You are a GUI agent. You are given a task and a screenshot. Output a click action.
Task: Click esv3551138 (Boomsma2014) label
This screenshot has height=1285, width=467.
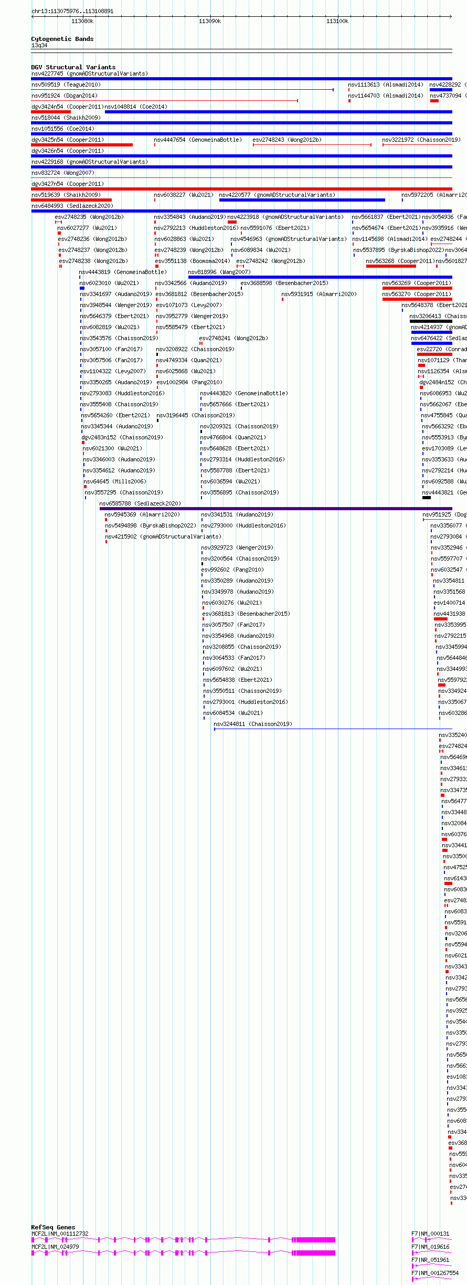pyautogui.click(x=193, y=261)
